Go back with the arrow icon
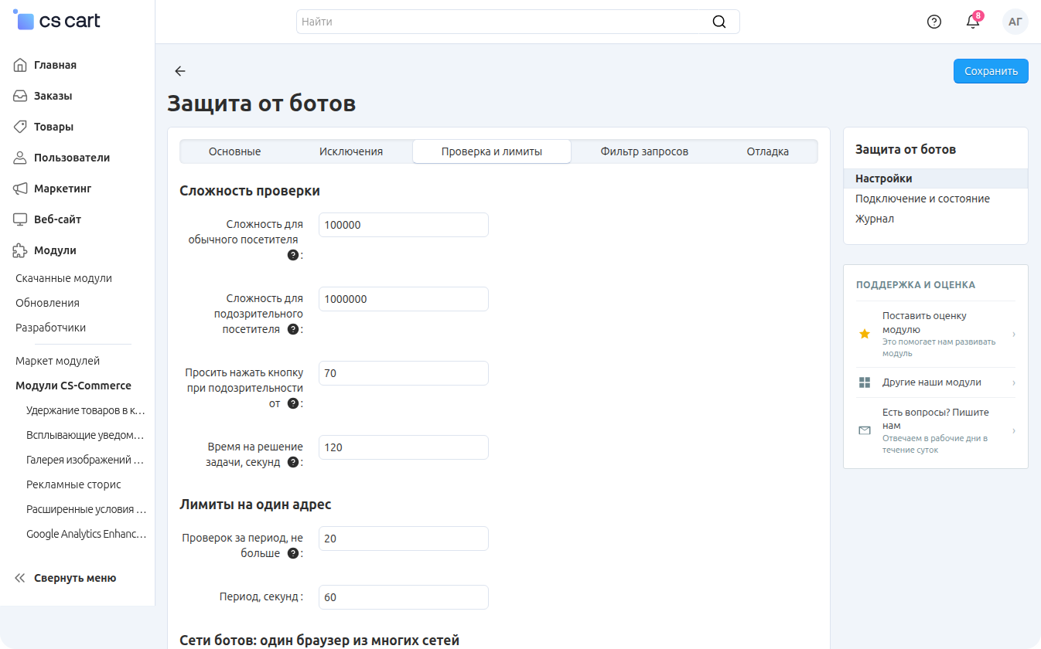 (x=180, y=71)
